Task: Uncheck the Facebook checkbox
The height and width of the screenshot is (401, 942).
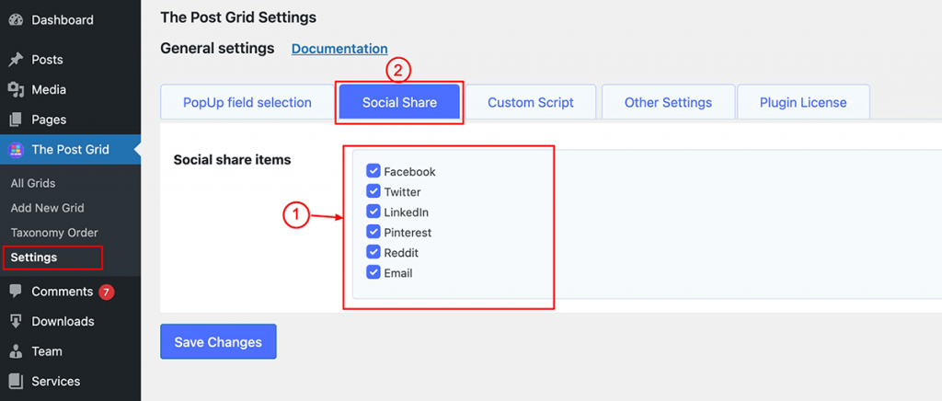Action: point(373,171)
